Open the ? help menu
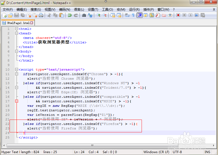 coord(174,10)
